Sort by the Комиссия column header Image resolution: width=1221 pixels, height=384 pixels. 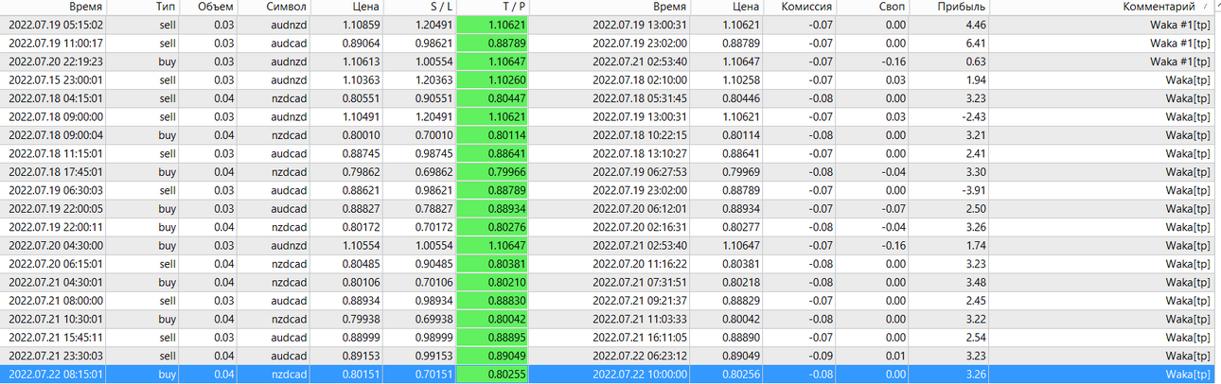coord(807,7)
